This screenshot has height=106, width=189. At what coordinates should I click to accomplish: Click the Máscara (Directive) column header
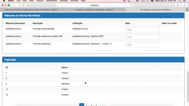(x=15, y=23)
